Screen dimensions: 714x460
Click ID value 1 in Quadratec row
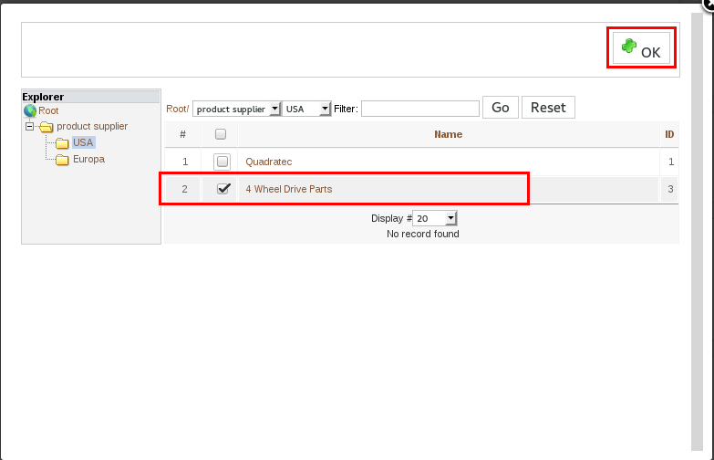pos(671,162)
